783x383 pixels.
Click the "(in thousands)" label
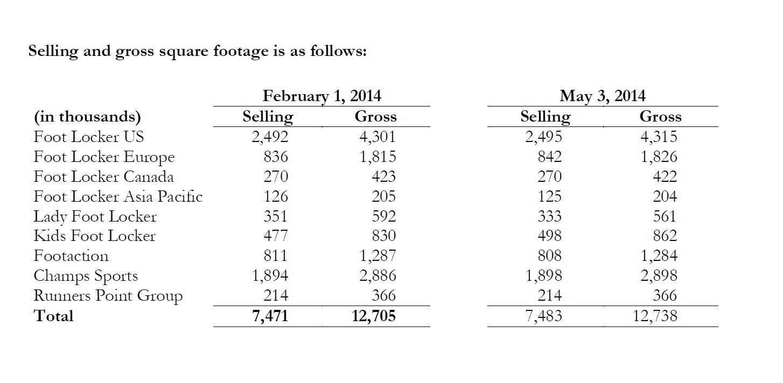pos(87,117)
